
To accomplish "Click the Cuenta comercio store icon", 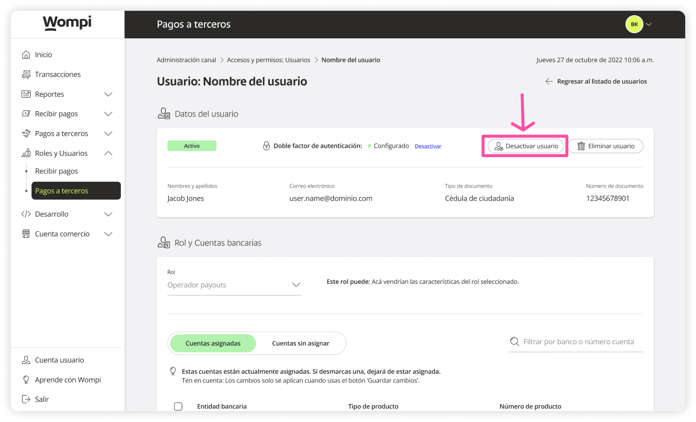I will 26,234.
